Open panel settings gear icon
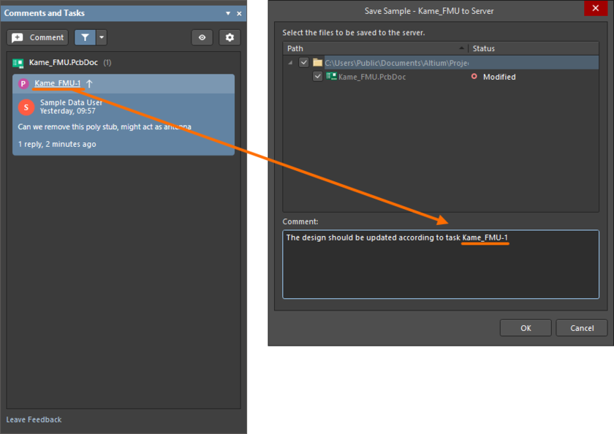The image size is (614, 434). pyautogui.click(x=230, y=38)
